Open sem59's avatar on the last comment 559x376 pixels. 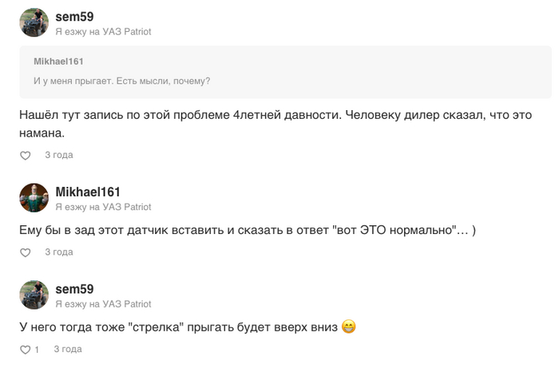34,295
